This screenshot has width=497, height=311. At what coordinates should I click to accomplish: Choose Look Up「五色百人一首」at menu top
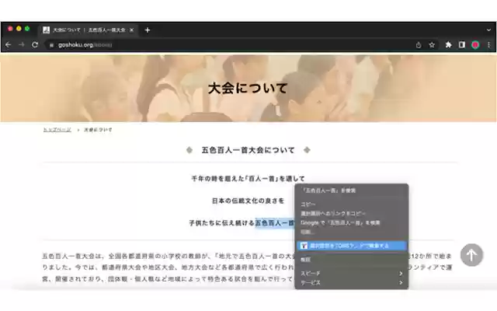point(352,190)
